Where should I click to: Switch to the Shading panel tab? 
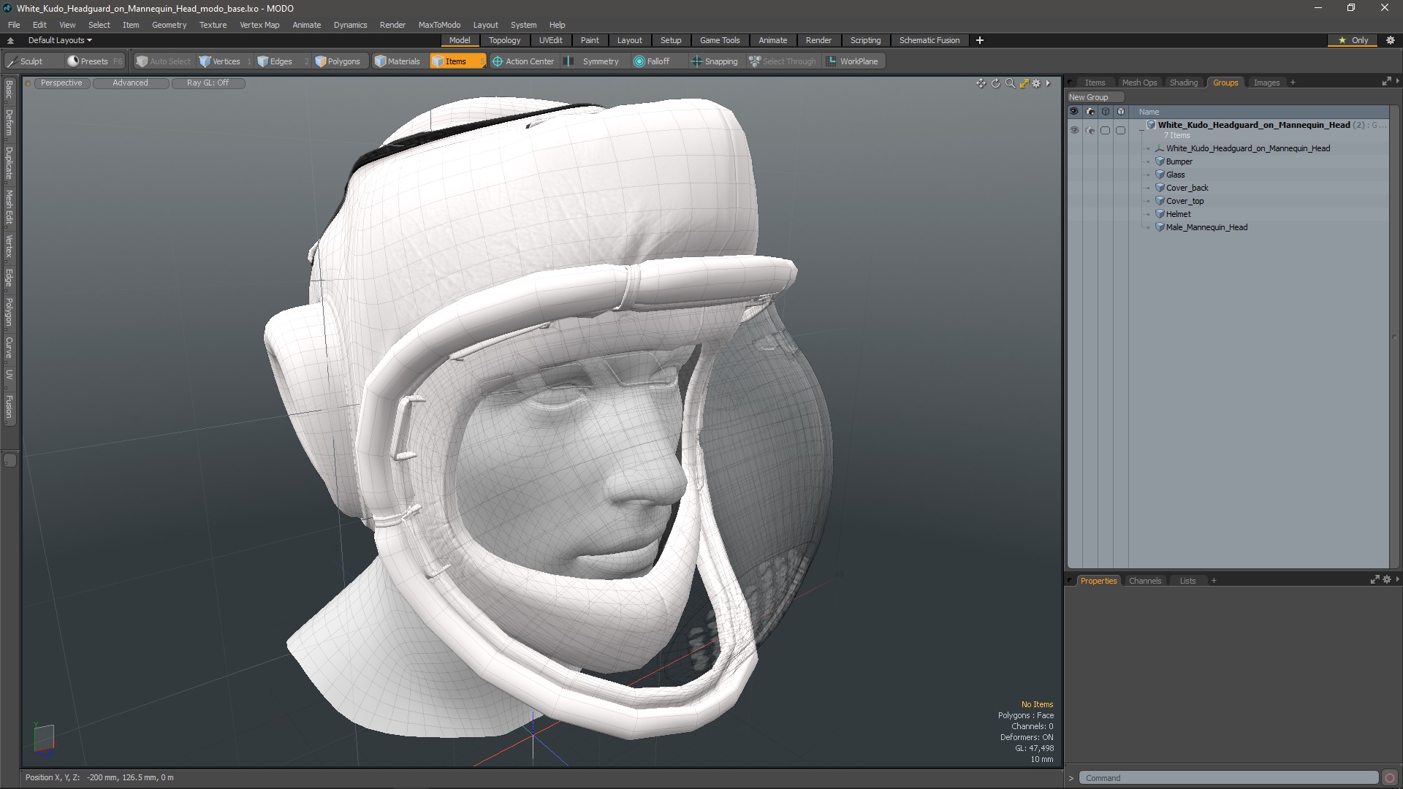click(x=1183, y=83)
